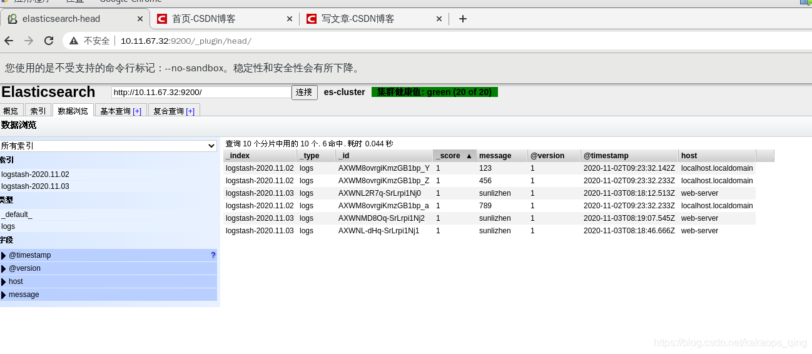
Task: Open the 基本查询 tab
Action: click(x=121, y=111)
